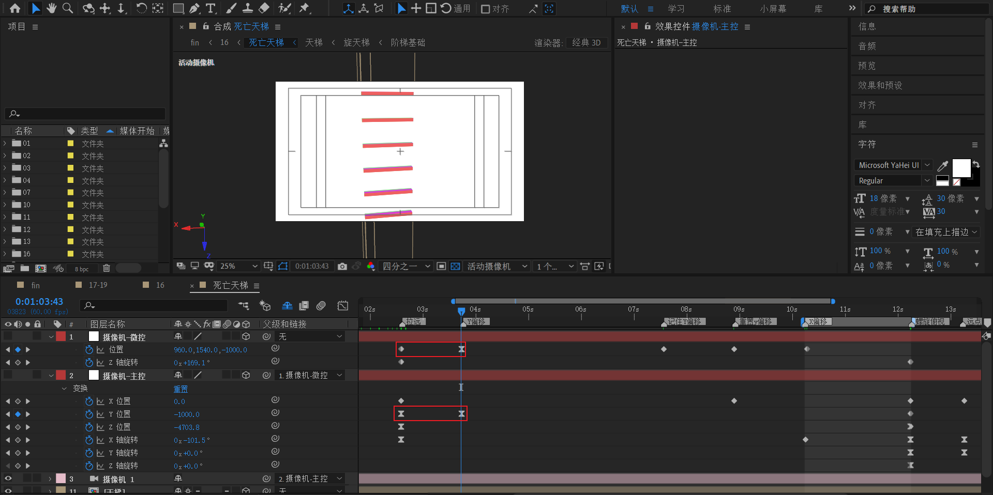Click the Home icon in the toolbar
The height and width of the screenshot is (495, 993).
click(x=15, y=8)
